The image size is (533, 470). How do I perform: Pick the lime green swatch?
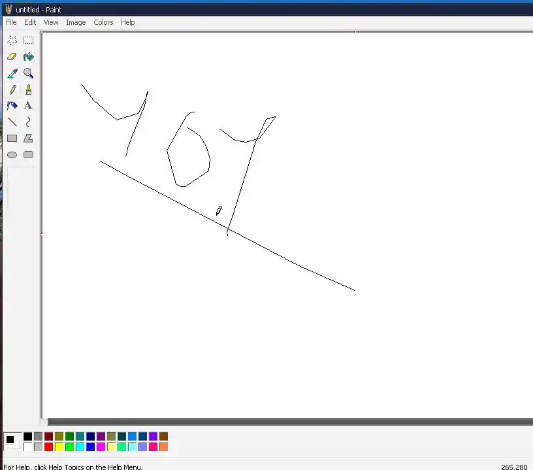(x=70, y=446)
